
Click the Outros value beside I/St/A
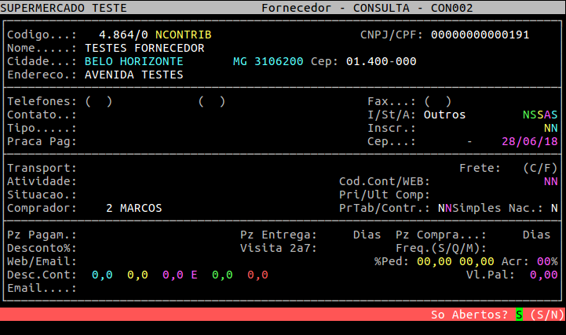point(444,115)
